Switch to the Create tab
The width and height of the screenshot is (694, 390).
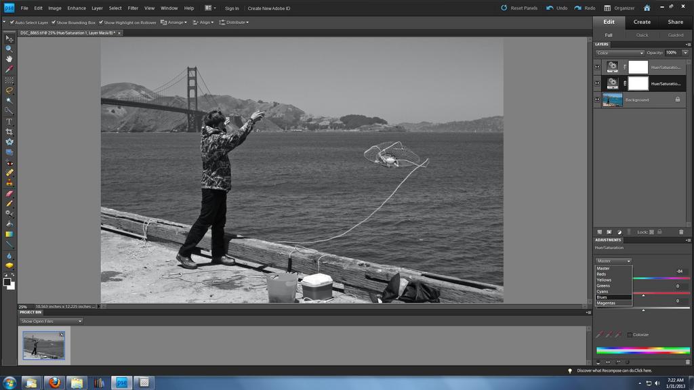coord(642,22)
